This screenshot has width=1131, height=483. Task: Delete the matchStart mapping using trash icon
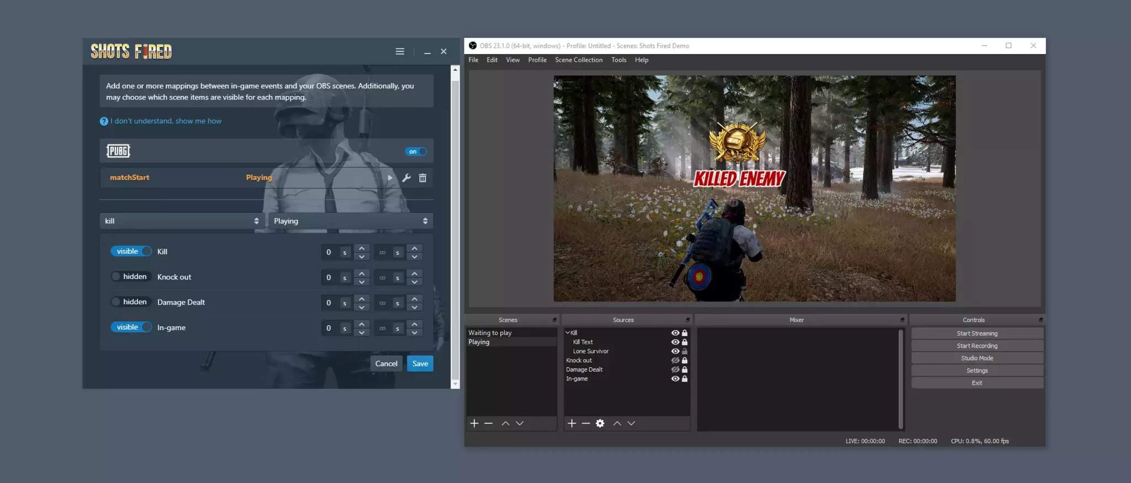point(422,178)
